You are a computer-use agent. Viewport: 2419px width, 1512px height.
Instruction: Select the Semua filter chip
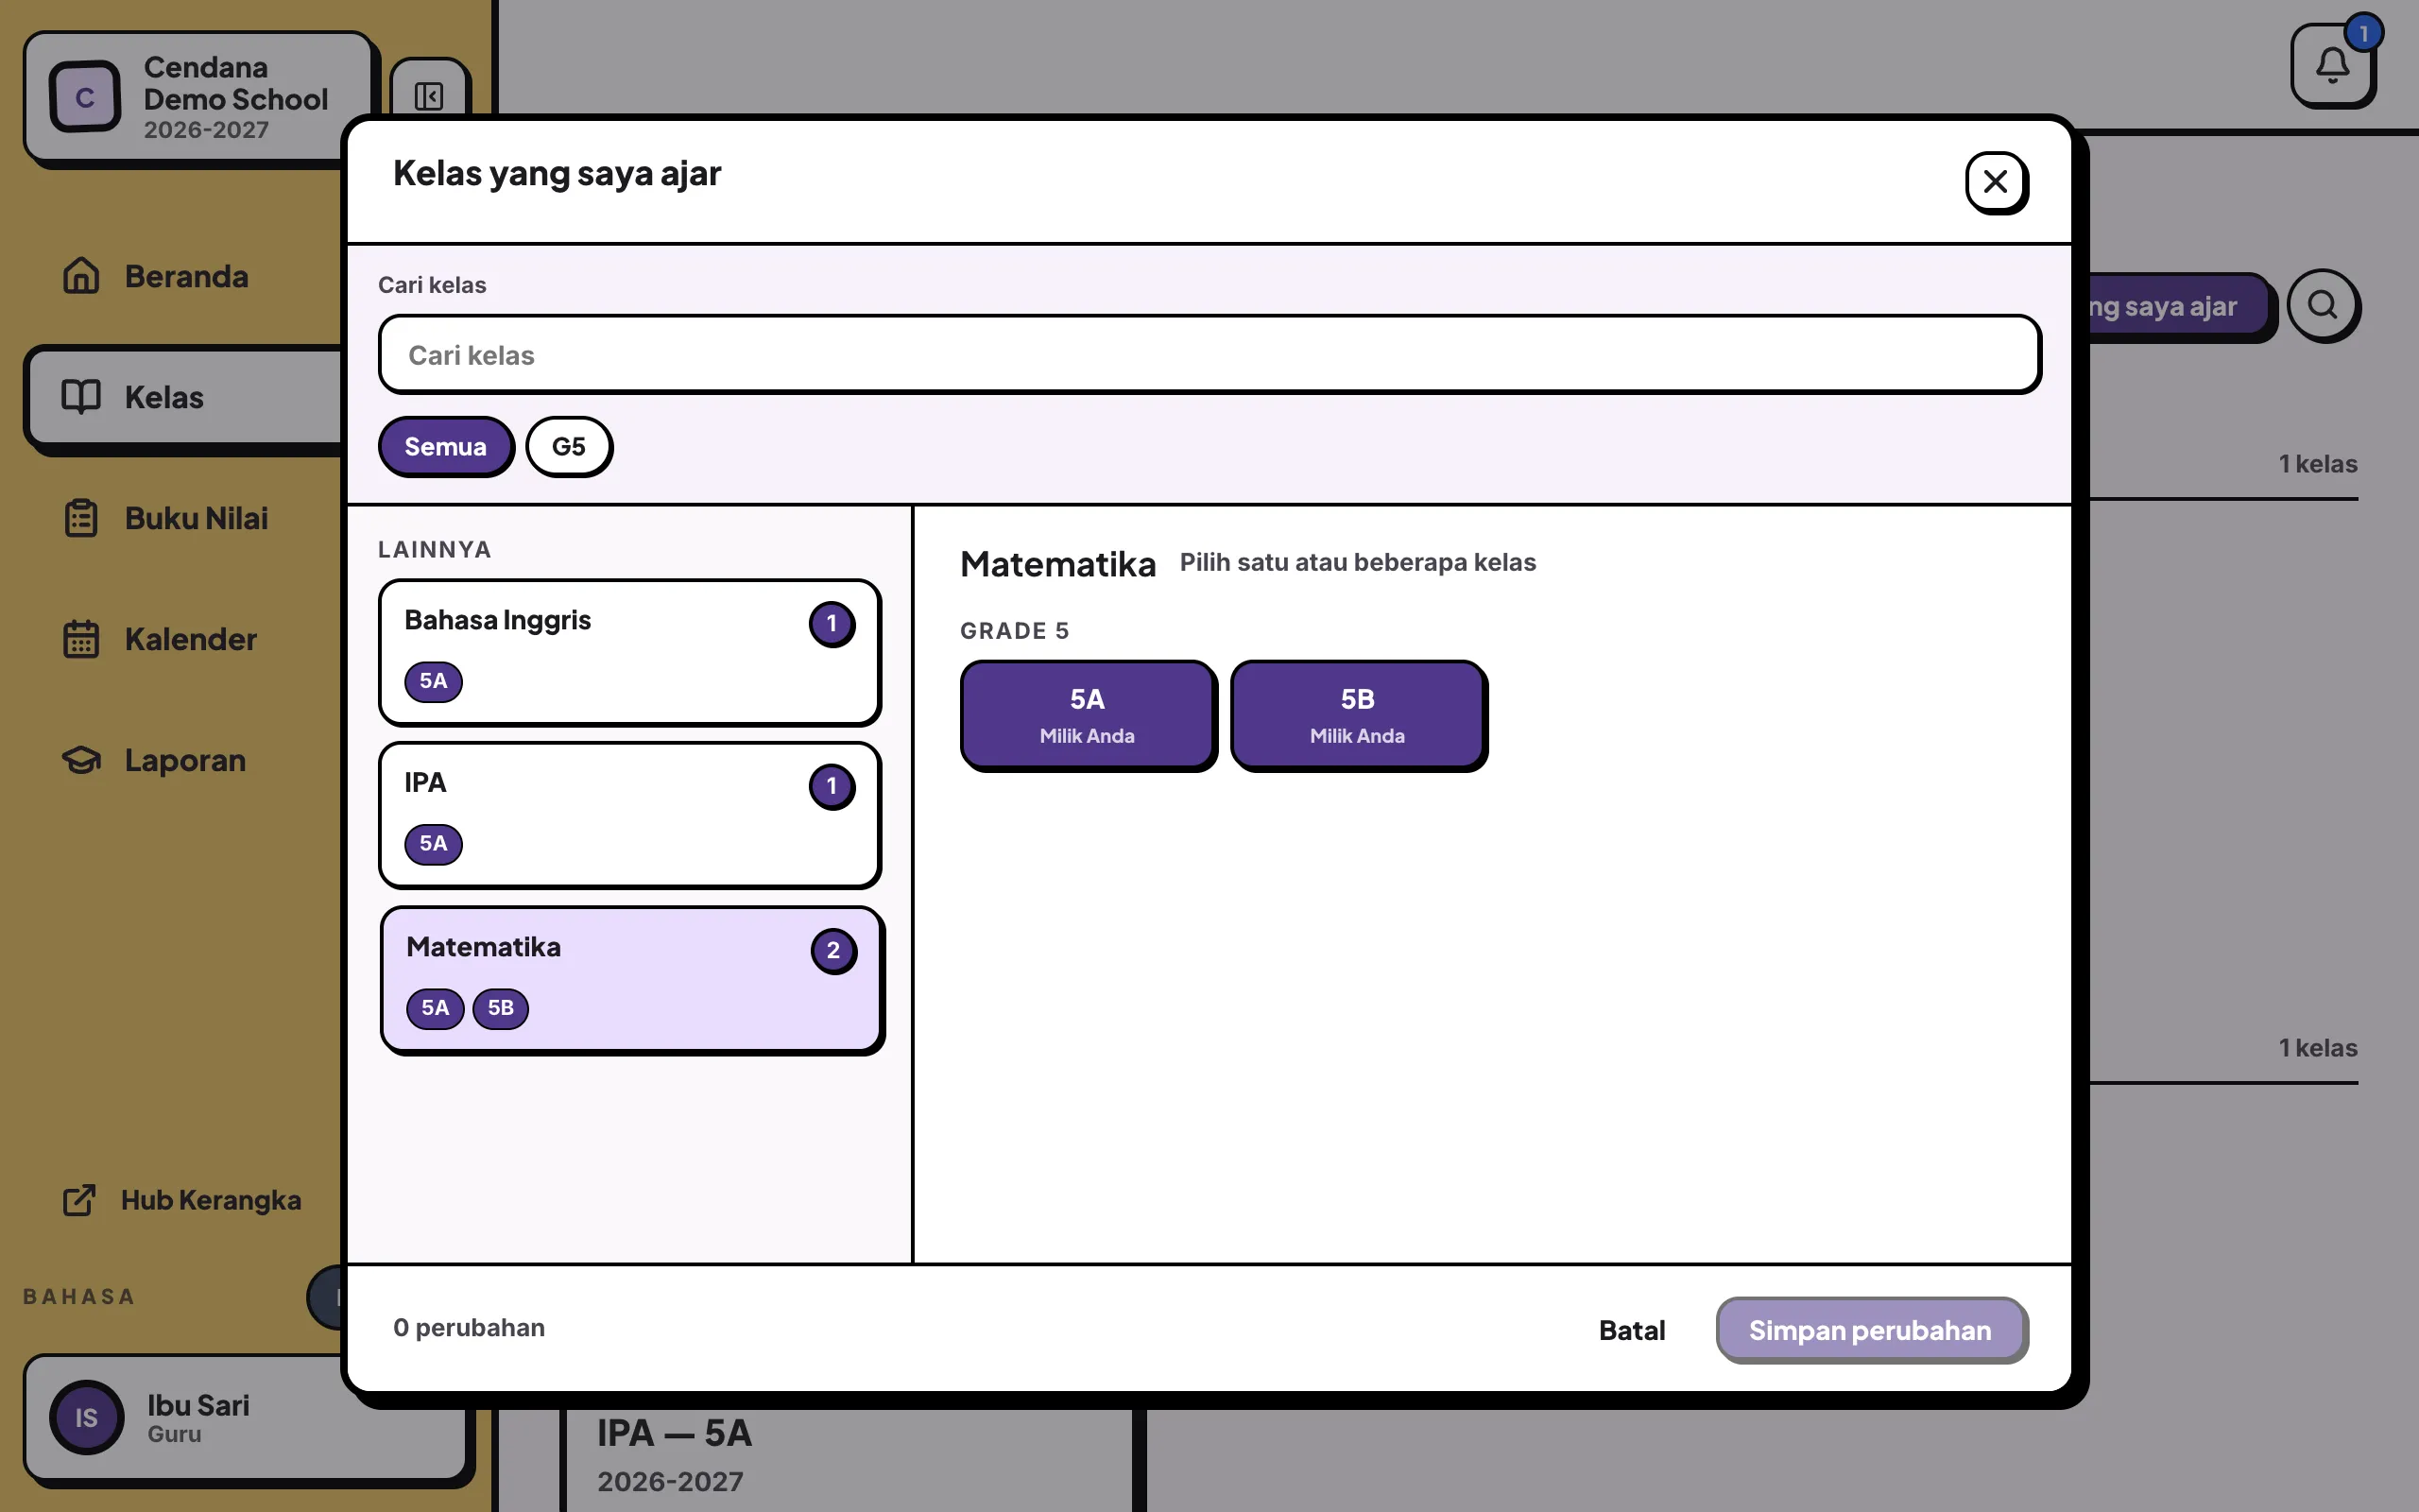coord(445,446)
